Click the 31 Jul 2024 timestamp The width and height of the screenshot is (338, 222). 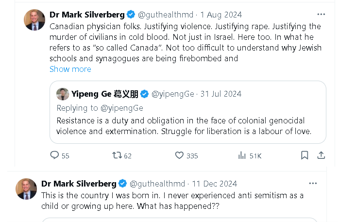[x=221, y=94]
